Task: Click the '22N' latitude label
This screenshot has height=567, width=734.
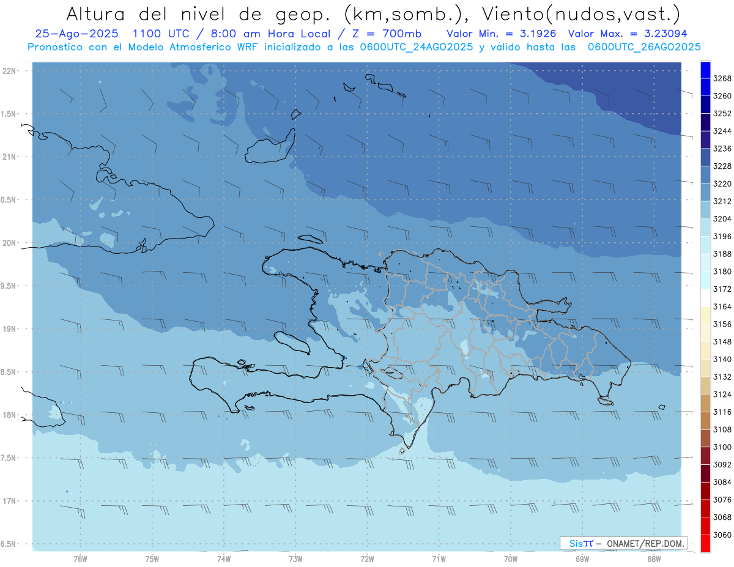Action: point(10,71)
